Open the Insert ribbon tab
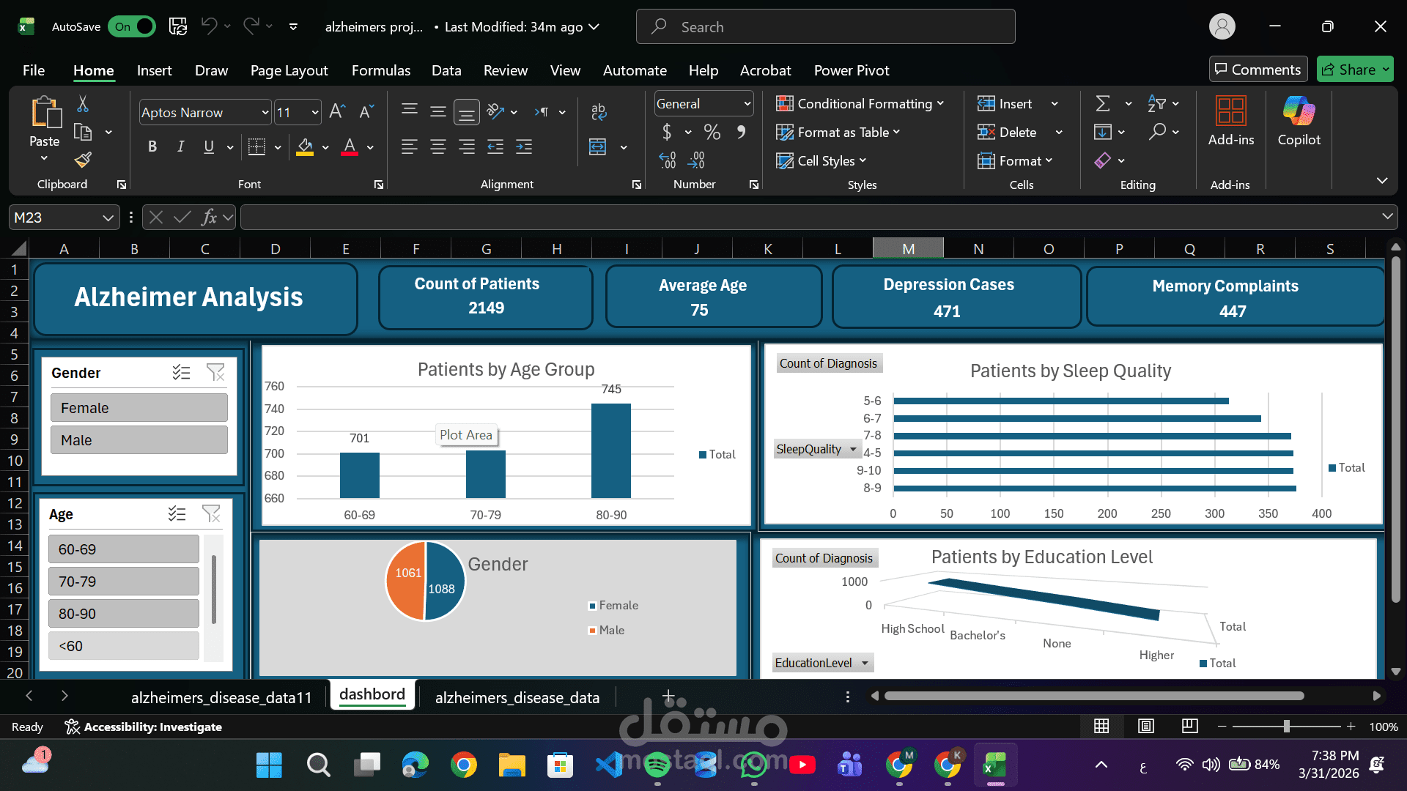1407x791 pixels. [x=154, y=70]
